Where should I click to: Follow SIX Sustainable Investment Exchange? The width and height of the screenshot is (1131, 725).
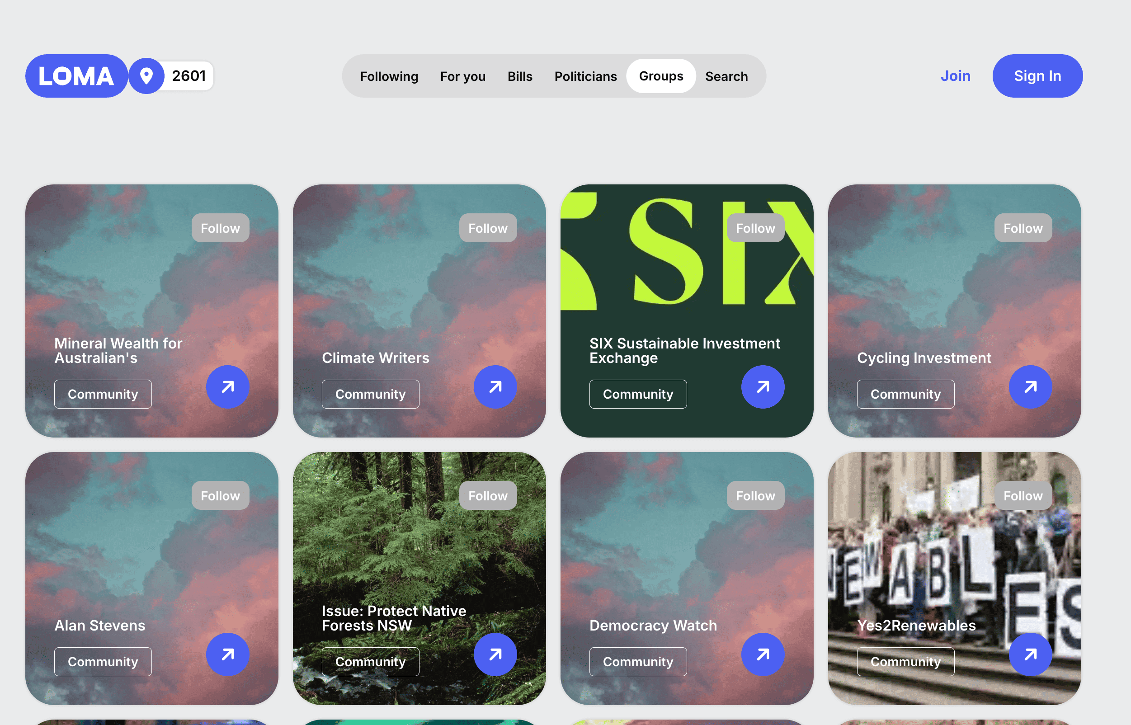(x=755, y=228)
